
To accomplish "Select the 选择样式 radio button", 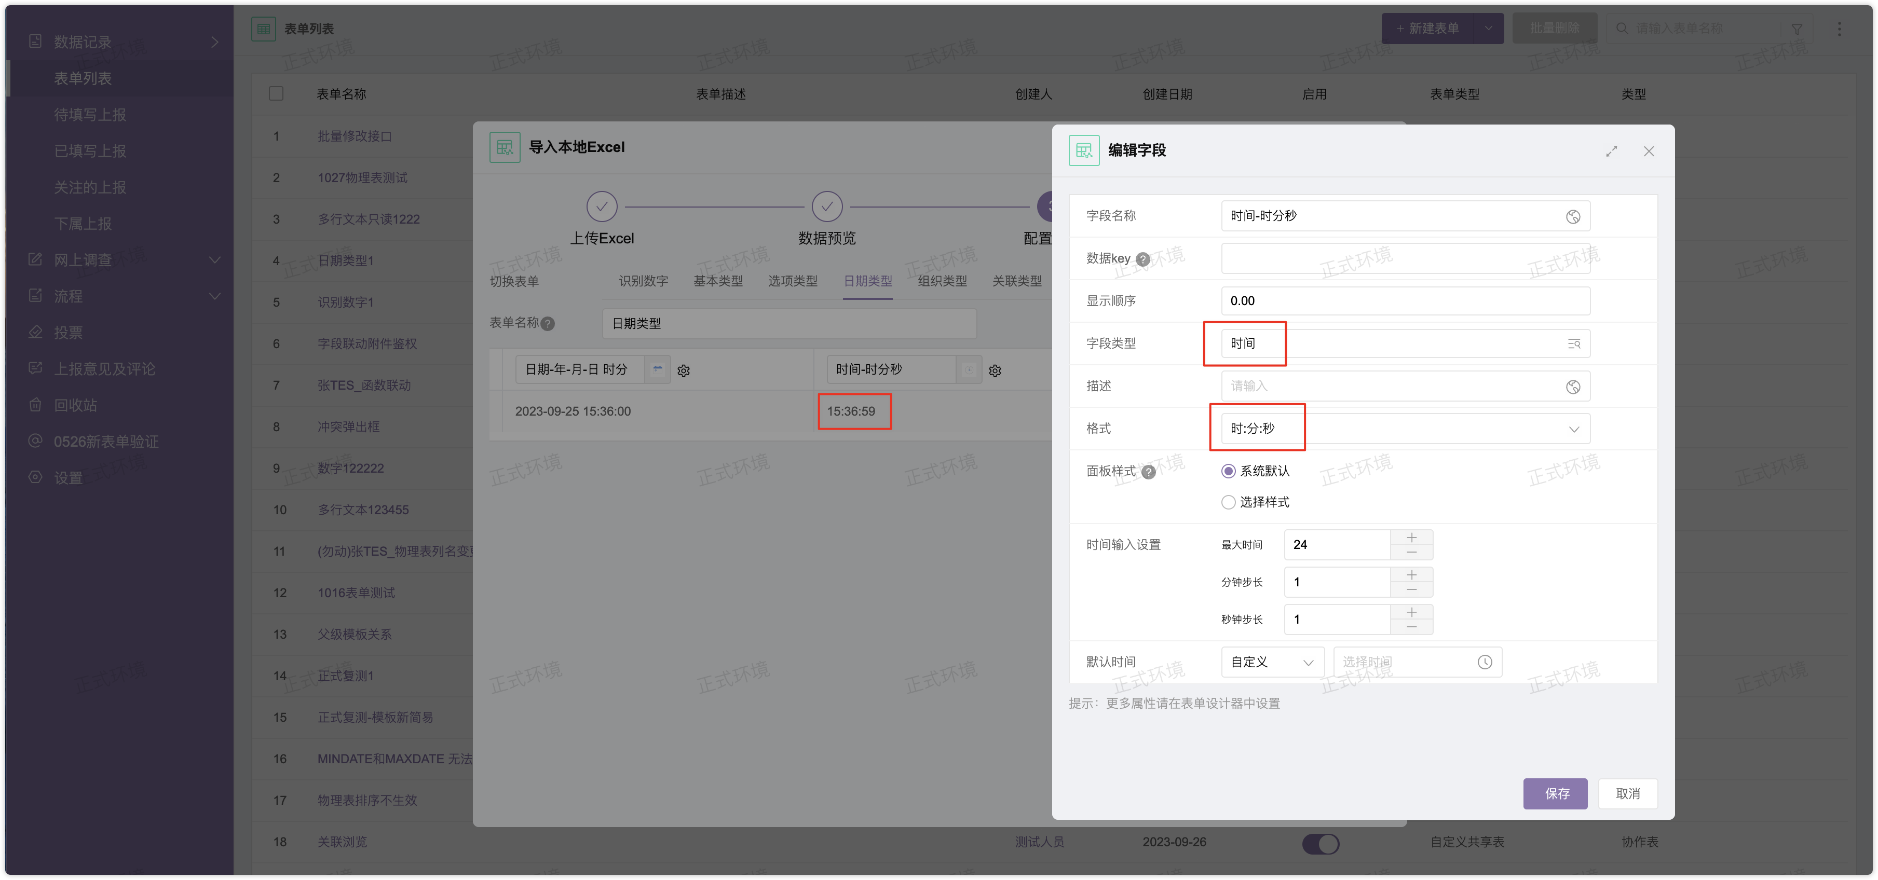I will 1228,503.
